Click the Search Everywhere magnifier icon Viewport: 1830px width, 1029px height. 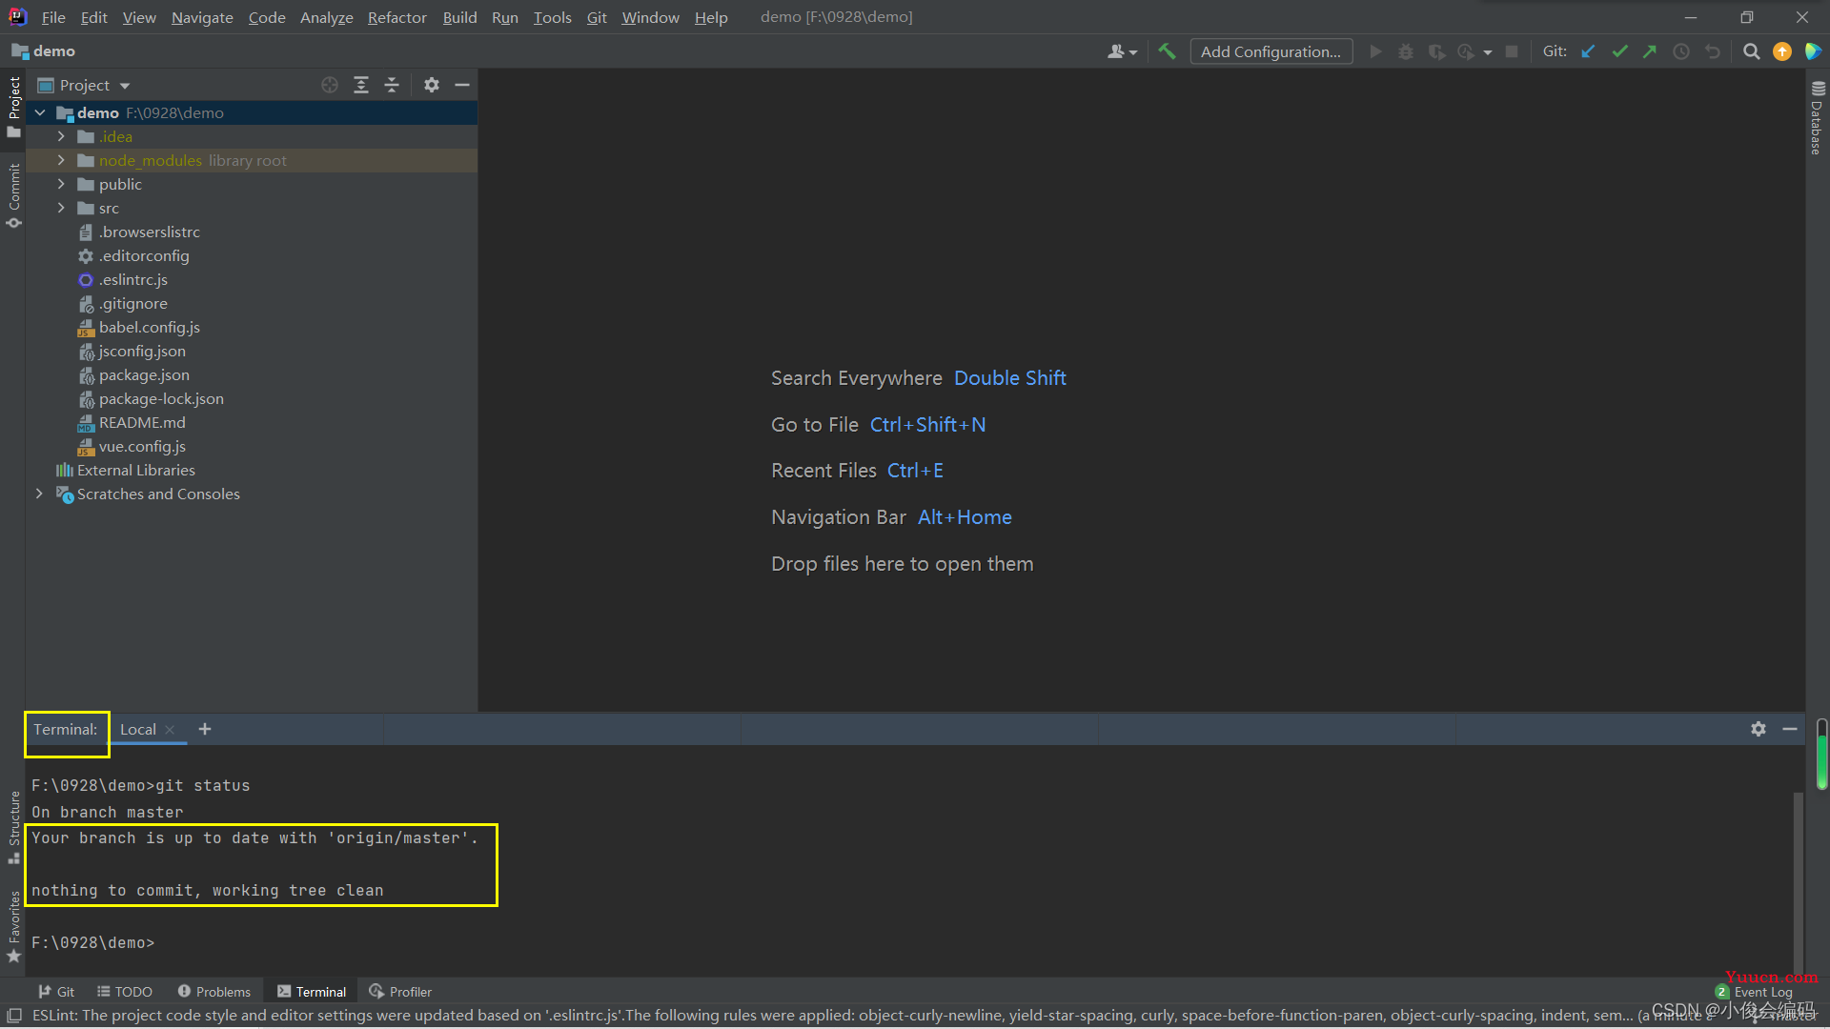1751,51
